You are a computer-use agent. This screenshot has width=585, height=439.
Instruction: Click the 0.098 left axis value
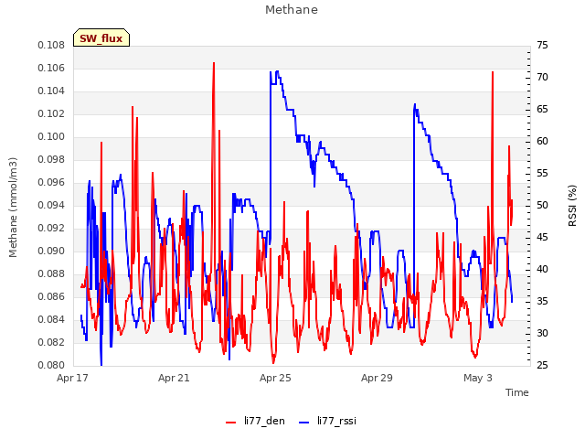pos(51,159)
